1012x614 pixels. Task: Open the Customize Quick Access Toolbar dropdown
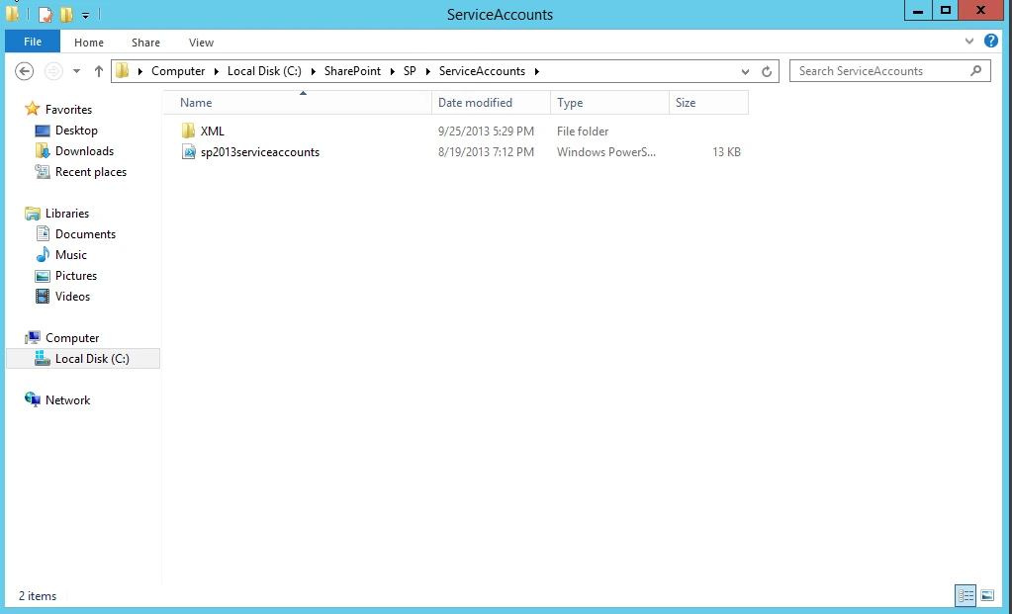click(85, 15)
